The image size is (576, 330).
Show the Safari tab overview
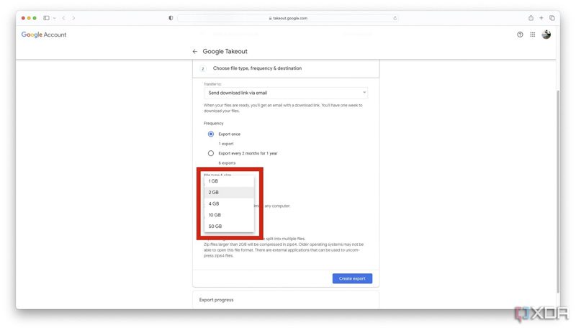click(552, 18)
